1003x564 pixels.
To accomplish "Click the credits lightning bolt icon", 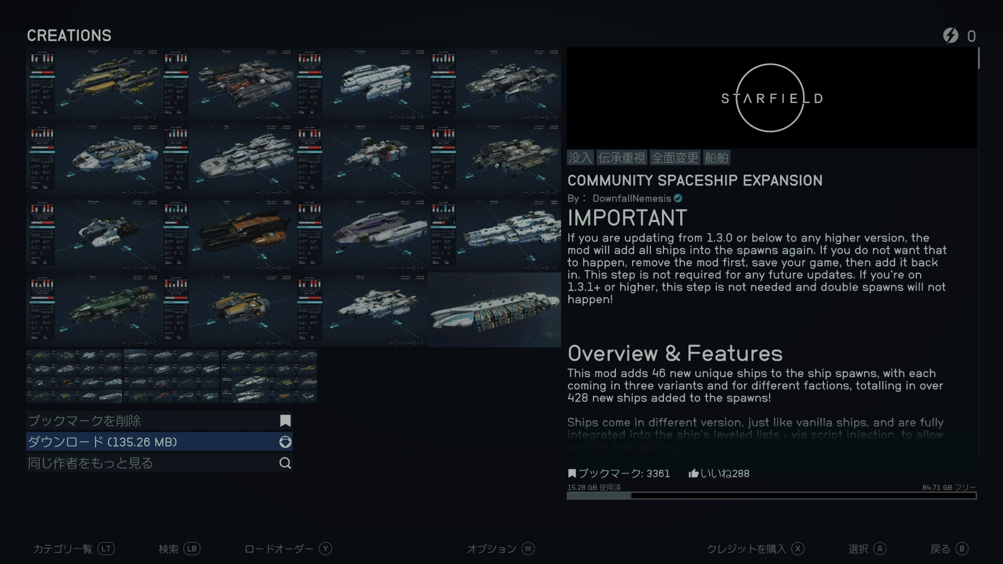I will click(951, 36).
